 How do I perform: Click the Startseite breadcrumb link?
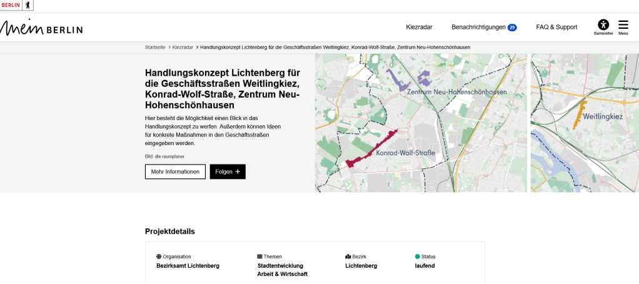(155, 47)
